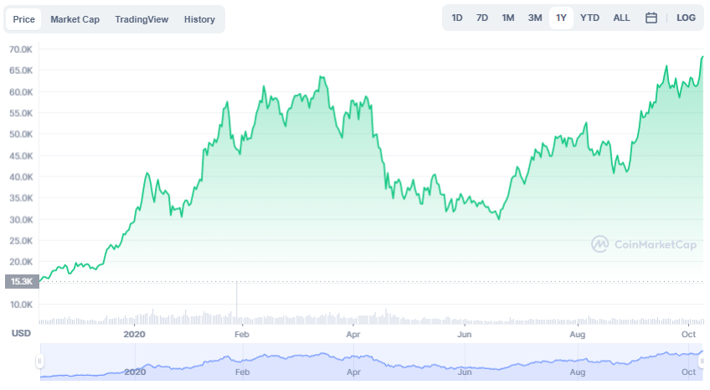
Task: Open the History tab
Action: 199,19
